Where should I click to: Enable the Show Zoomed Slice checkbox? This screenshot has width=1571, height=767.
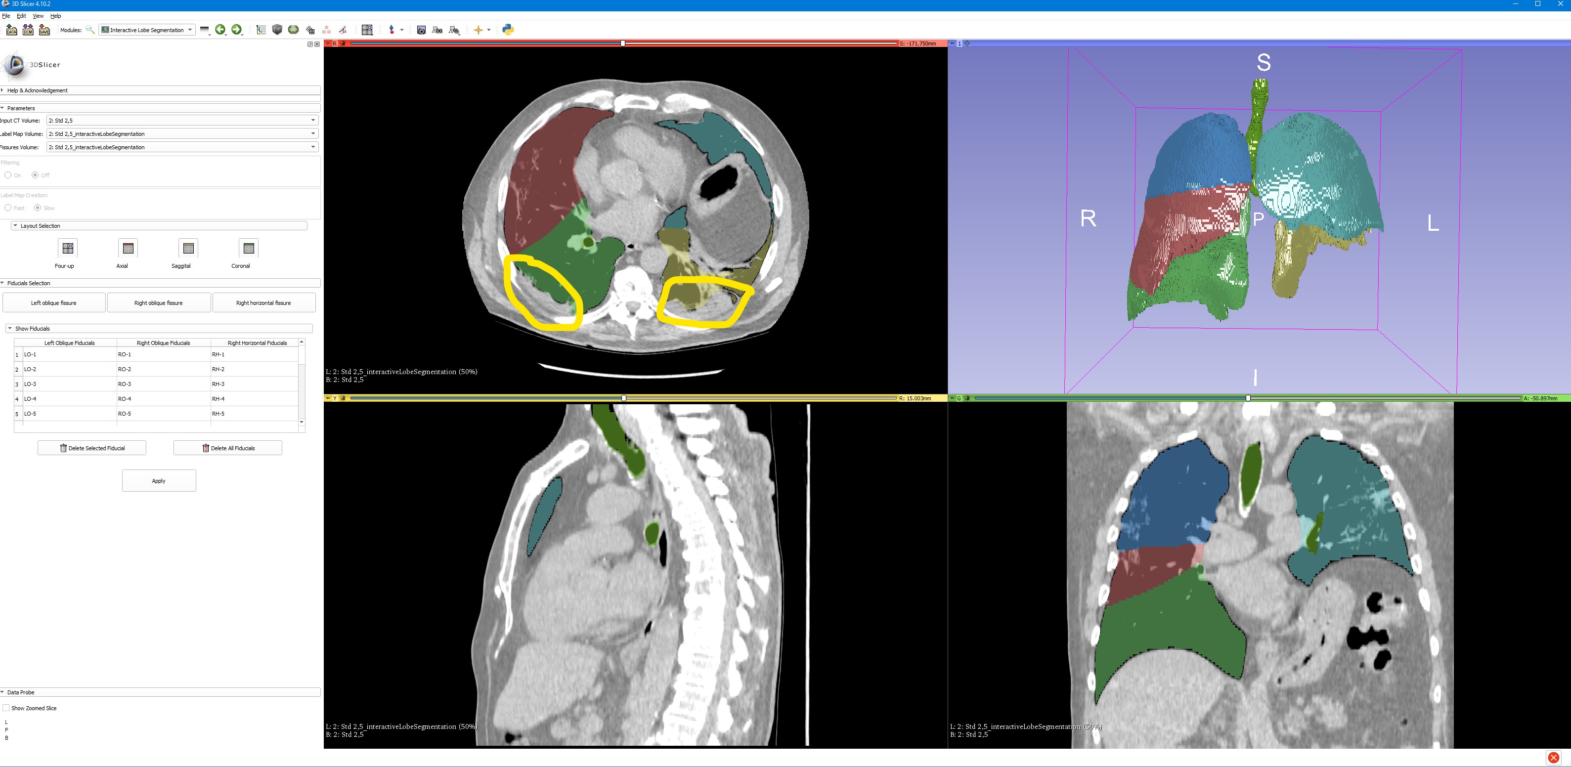pyautogui.click(x=6, y=708)
